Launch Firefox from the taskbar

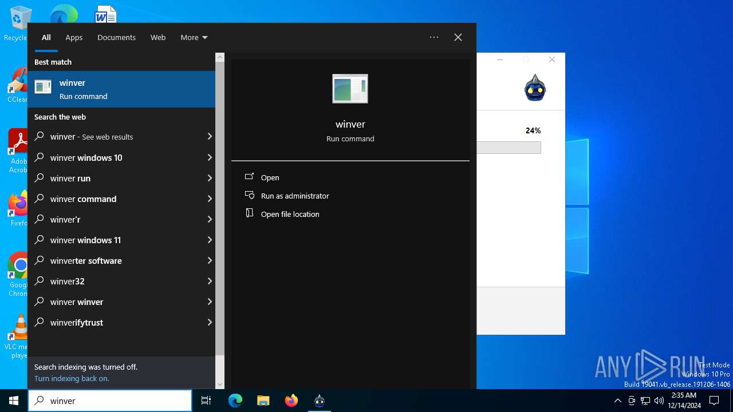(291, 401)
